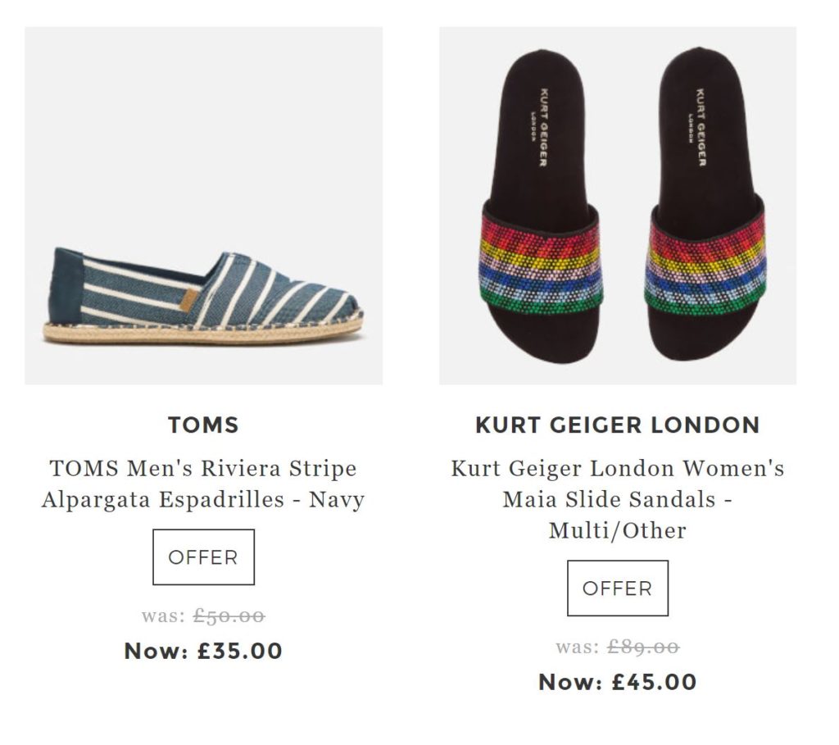
Task: Click the rainbow strap on the right sandal
Action: tap(705, 262)
